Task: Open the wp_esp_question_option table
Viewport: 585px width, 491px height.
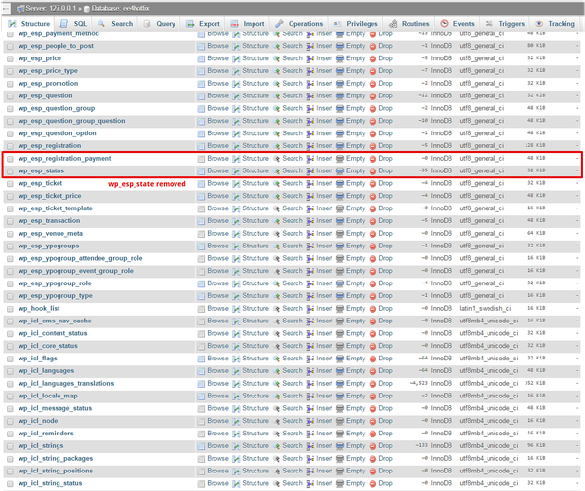Action: click(58, 133)
